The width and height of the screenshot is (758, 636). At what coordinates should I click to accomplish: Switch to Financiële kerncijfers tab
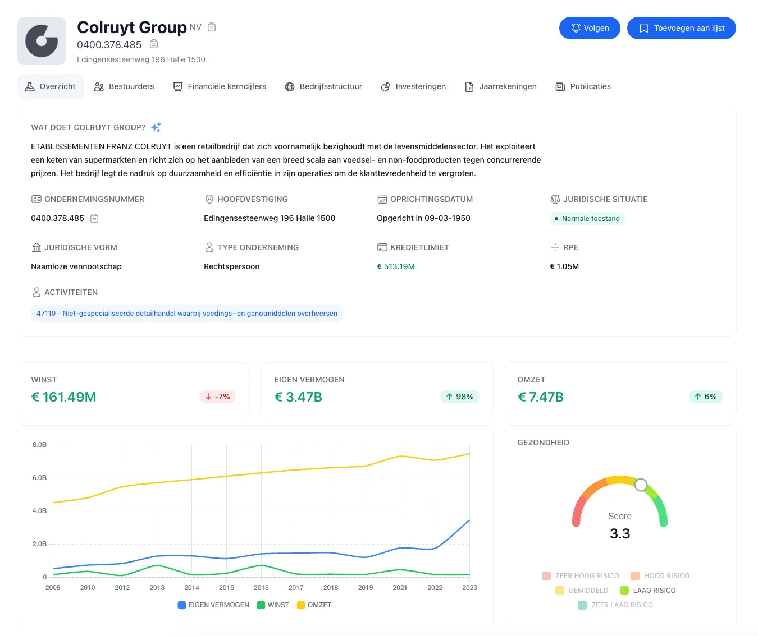coord(220,86)
